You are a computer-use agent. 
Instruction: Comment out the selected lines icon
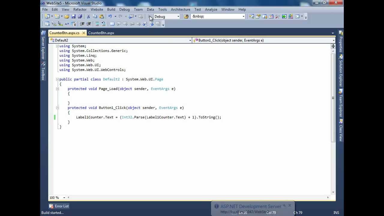(97, 24)
